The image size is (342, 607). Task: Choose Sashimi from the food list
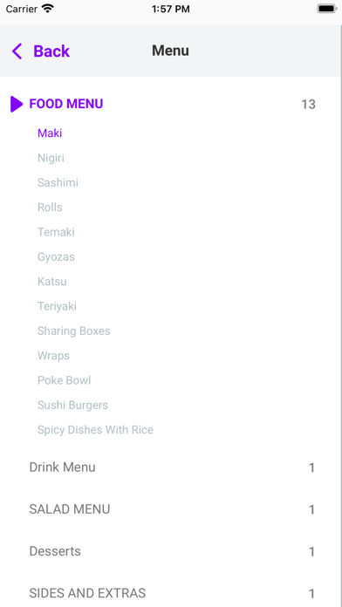pyautogui.click(x=58, y=182)
